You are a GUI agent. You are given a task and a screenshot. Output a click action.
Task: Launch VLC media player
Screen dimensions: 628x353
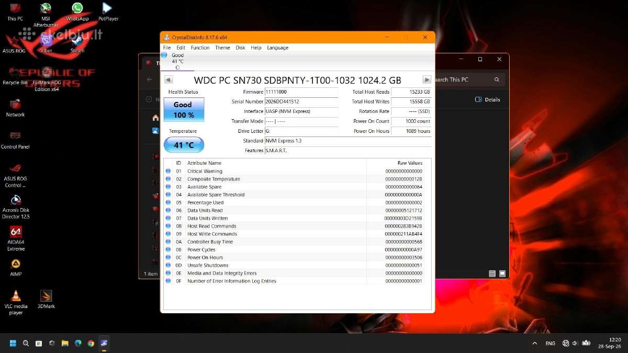pos(16,303)
